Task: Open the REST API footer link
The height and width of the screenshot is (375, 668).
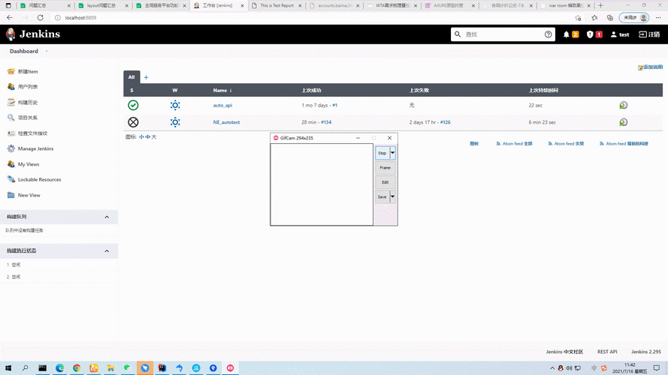Action: click(607, 352)
